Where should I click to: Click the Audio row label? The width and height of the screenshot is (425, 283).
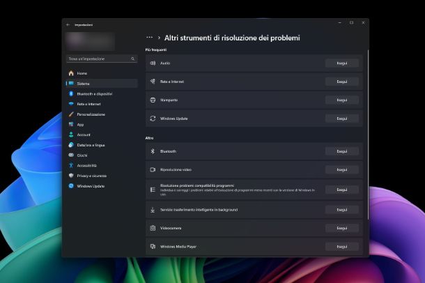pos(165,63)
